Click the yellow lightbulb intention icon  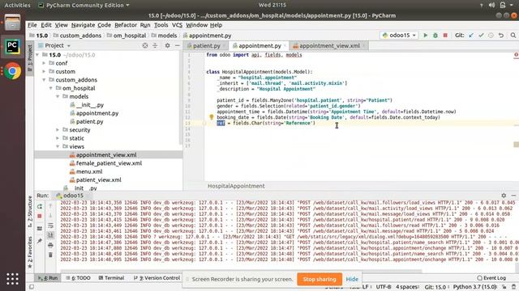[x=212, y=116]
